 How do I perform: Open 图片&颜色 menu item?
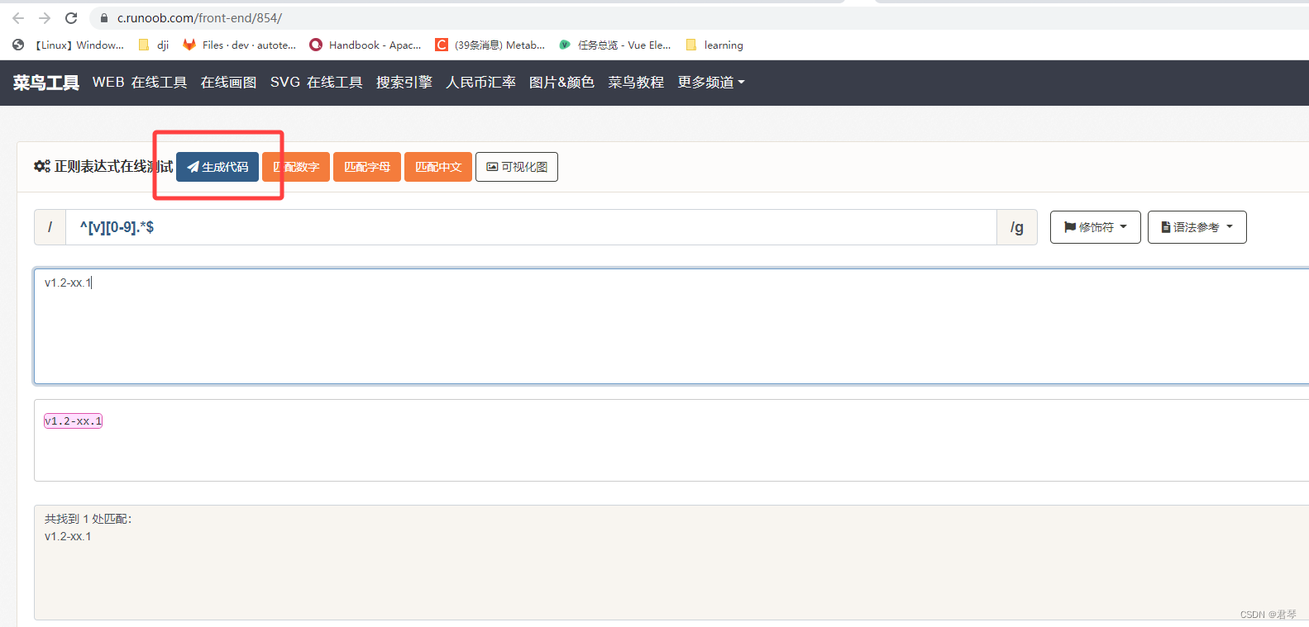click(562, 83)
